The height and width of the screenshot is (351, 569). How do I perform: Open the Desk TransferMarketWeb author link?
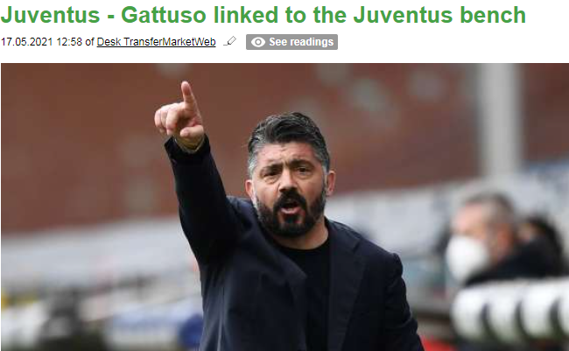[x=156, y=42]
